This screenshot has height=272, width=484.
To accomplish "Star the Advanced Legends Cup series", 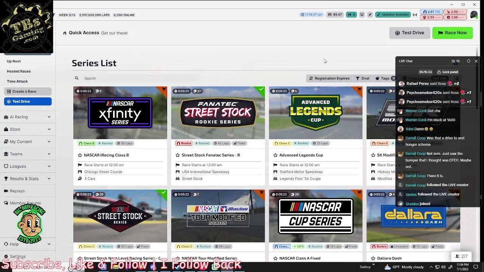I will [275, 155].
